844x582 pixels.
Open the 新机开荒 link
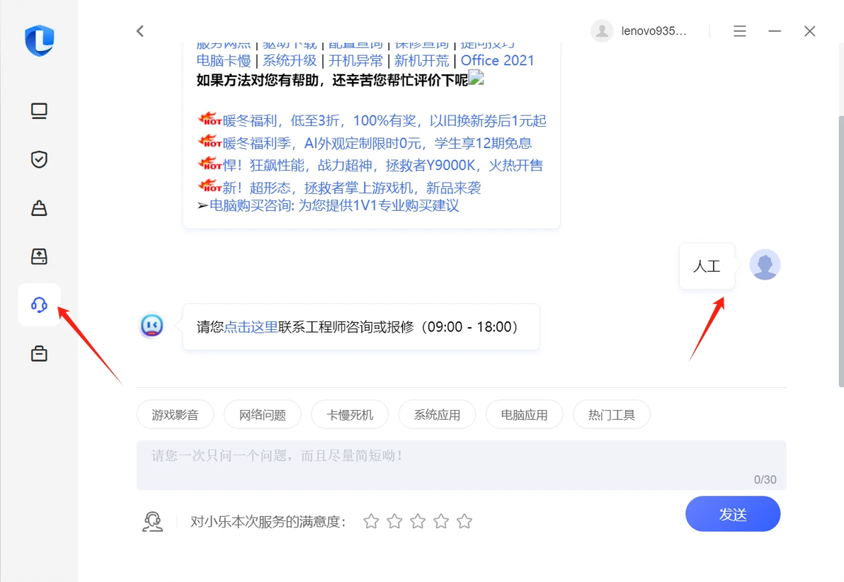coord(421,61)
